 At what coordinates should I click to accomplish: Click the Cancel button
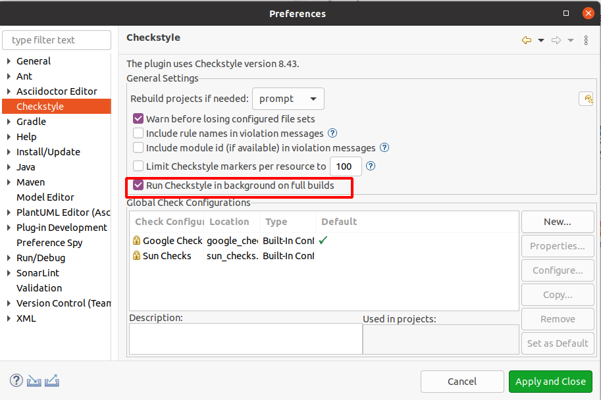pyautogui.click(x=462, y=382)
